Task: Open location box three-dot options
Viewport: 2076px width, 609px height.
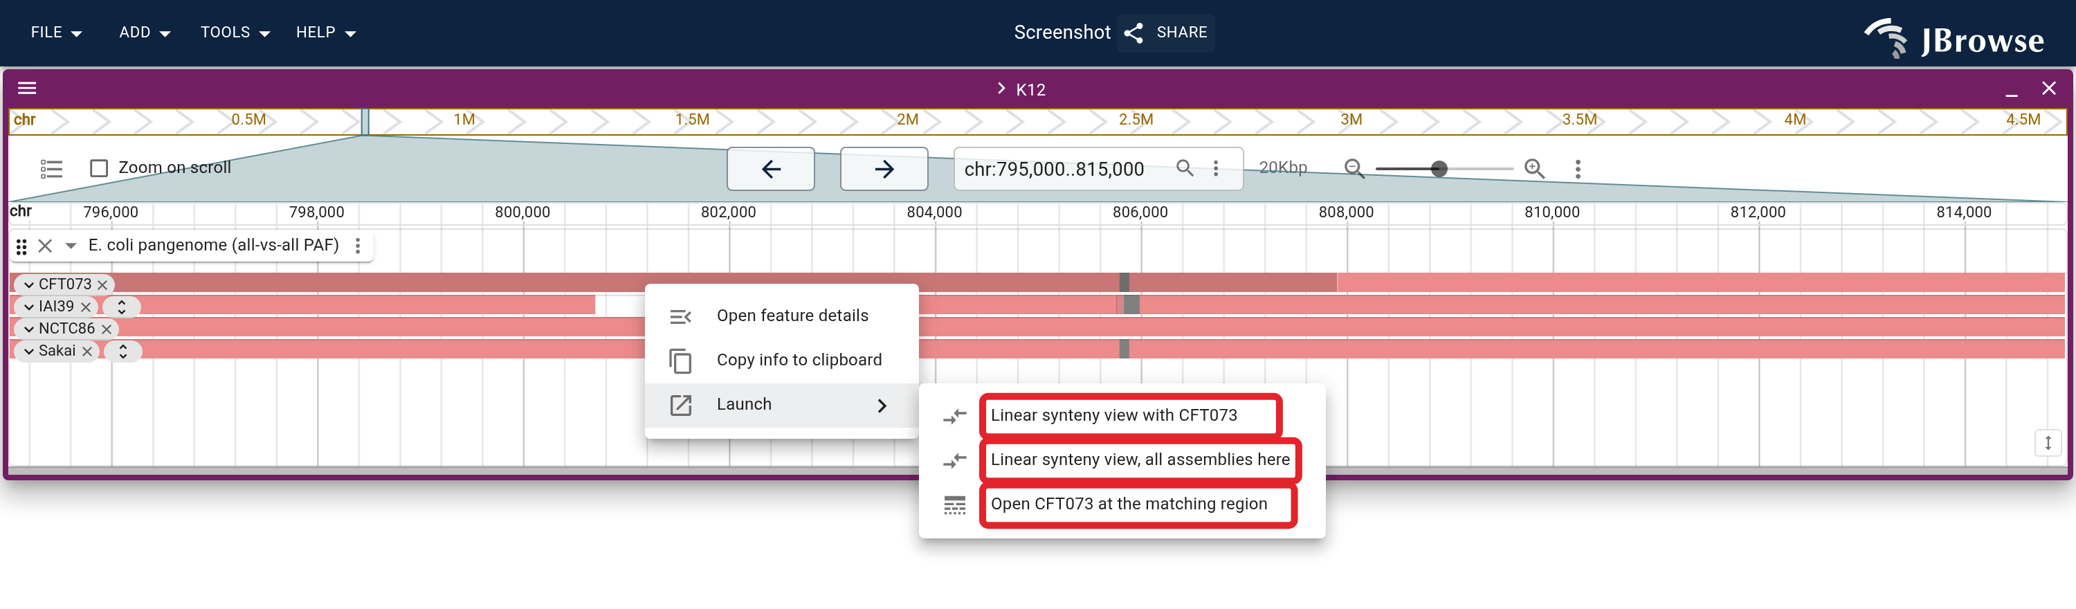Action: point(1216,167)
